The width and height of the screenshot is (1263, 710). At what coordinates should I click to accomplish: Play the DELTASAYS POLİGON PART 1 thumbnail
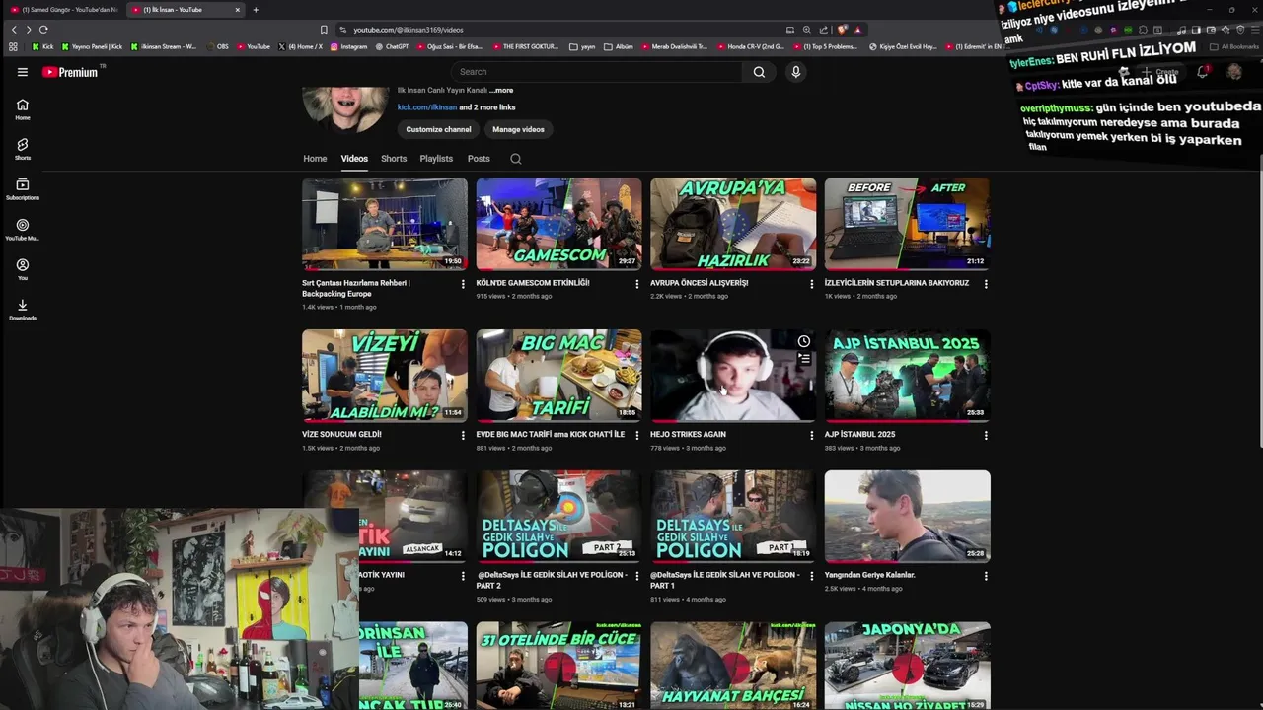(733, 516)
